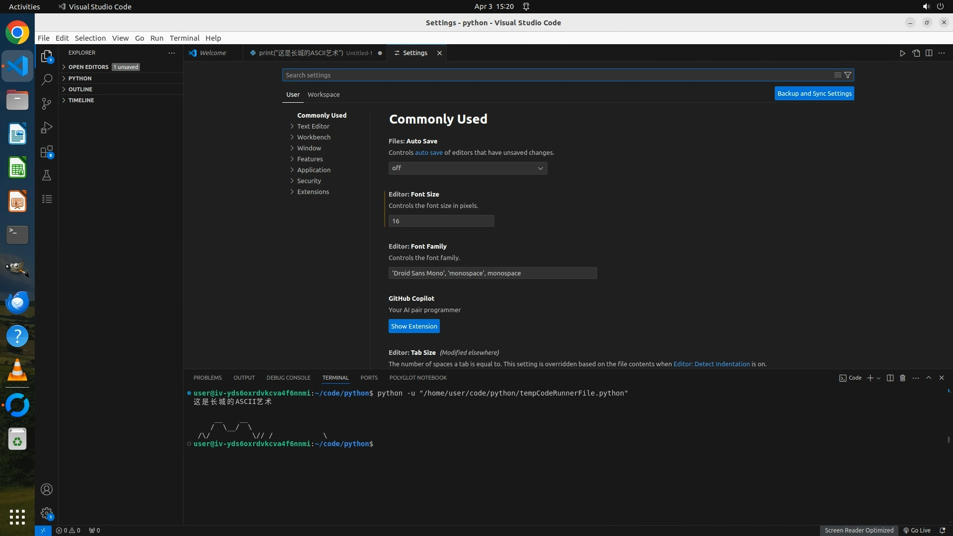Kill terminal with trash icon

coord(902,378)
